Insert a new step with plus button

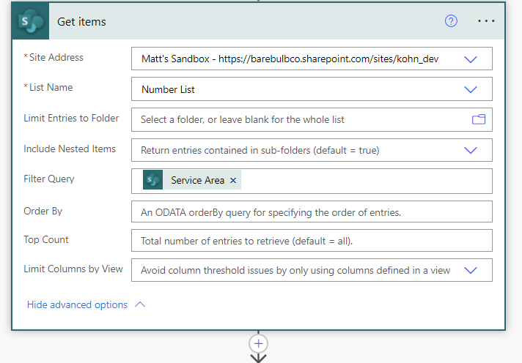point(258,343)
